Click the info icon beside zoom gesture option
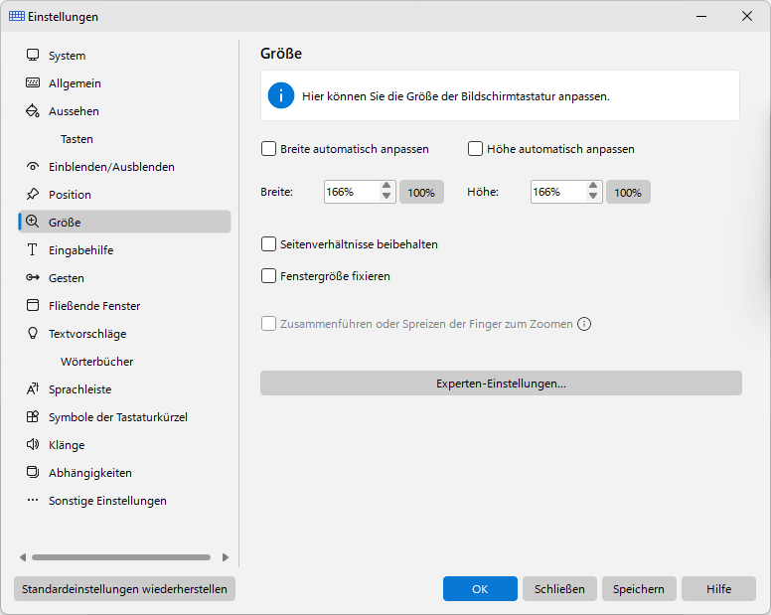The width and height of the screenshot is (771, 615). tap(584, 324)
